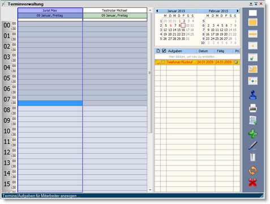Select week number 8 in February calendar
This screenshot has height=204, width=270.
coord(203,35)
